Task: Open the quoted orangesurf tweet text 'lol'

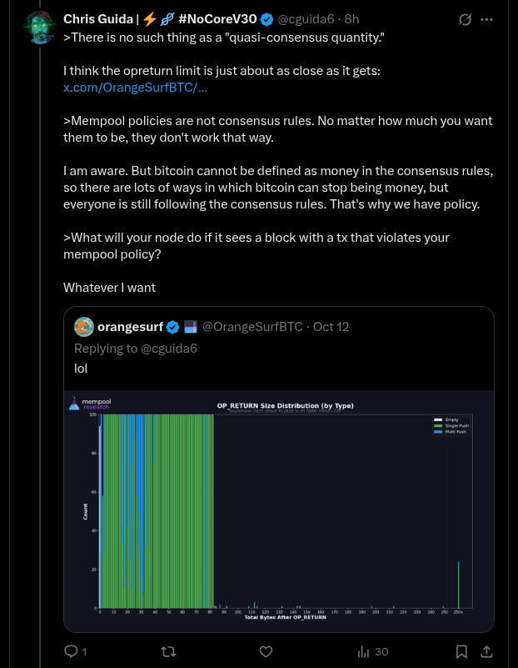Action: pyautogui.click(x=81, y=368)
